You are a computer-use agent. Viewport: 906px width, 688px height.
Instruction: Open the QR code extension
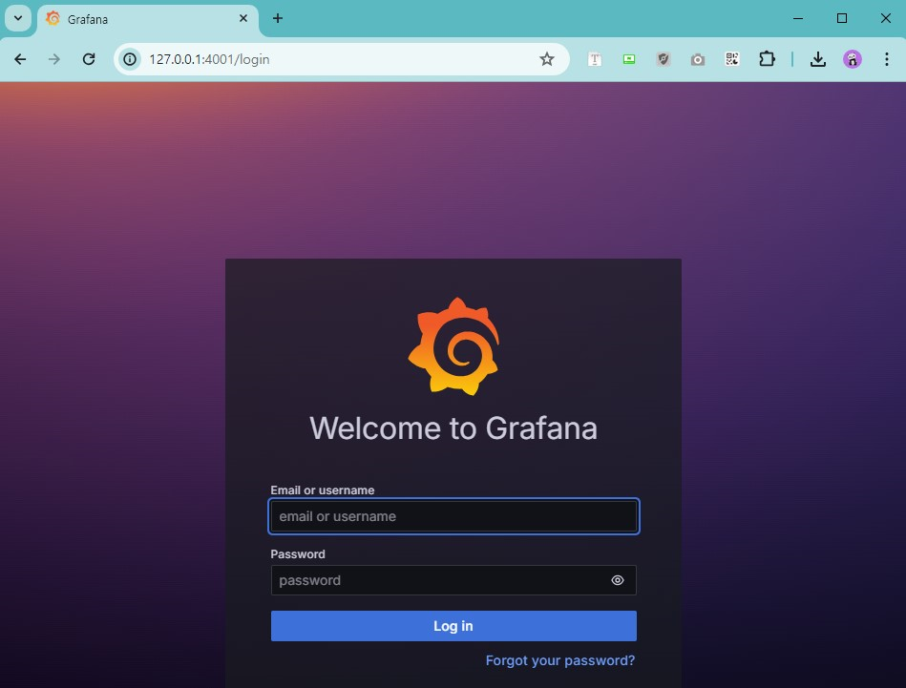click(x=732, y=59)
